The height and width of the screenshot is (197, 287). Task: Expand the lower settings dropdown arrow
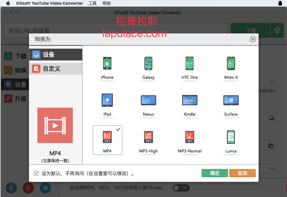[272, 169]
